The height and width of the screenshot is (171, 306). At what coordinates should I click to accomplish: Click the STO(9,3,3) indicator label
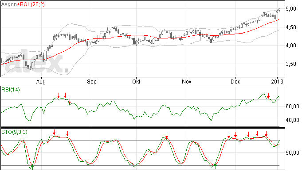pyautogui.click(x=15, y=132)
